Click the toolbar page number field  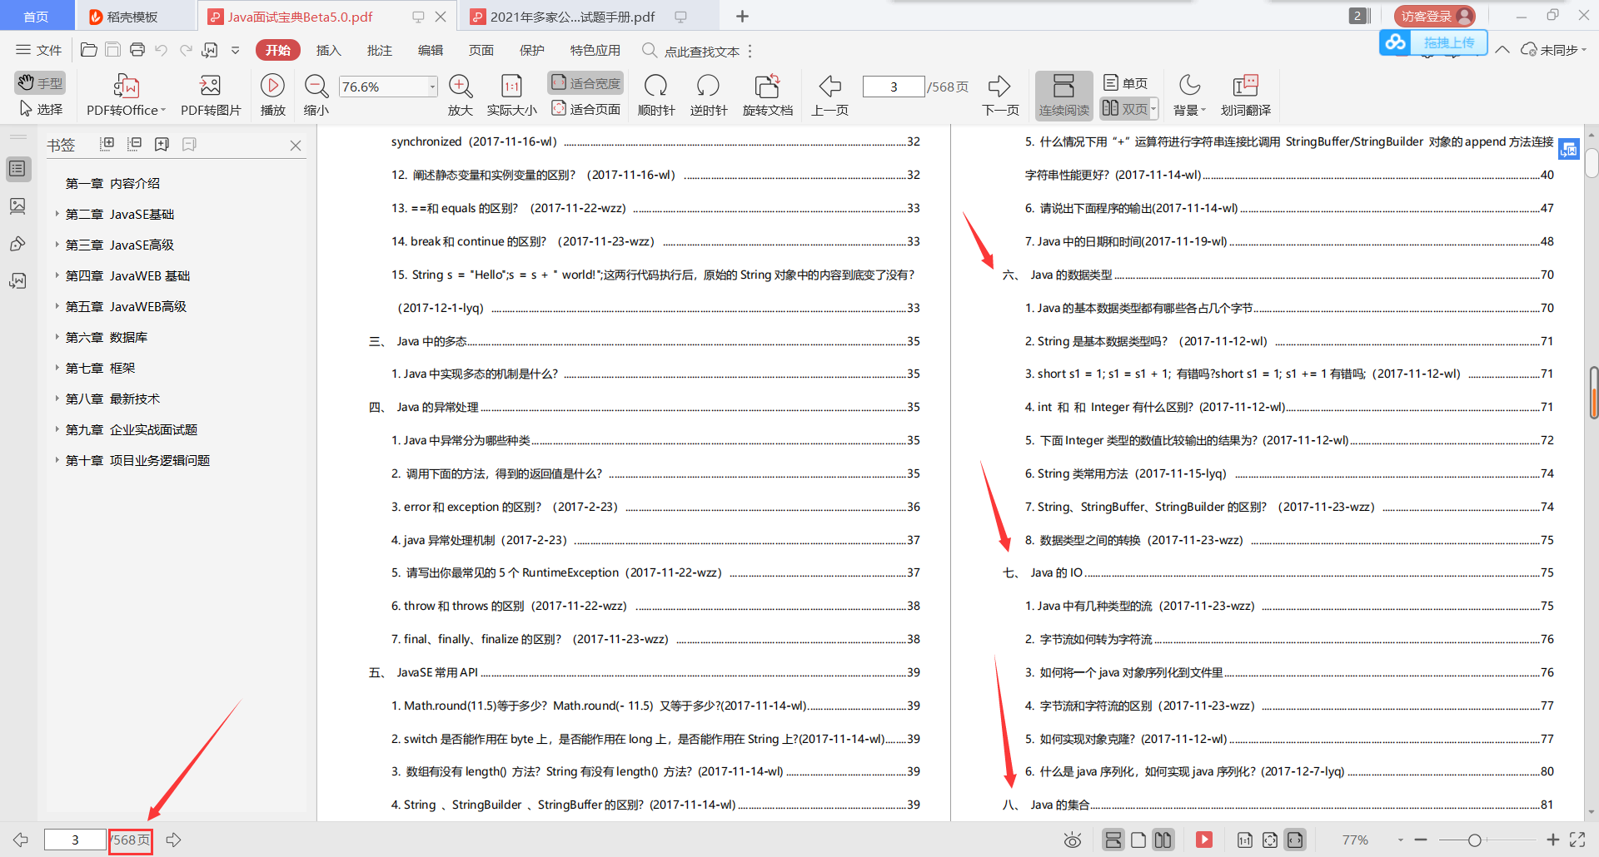pos(894,87)
